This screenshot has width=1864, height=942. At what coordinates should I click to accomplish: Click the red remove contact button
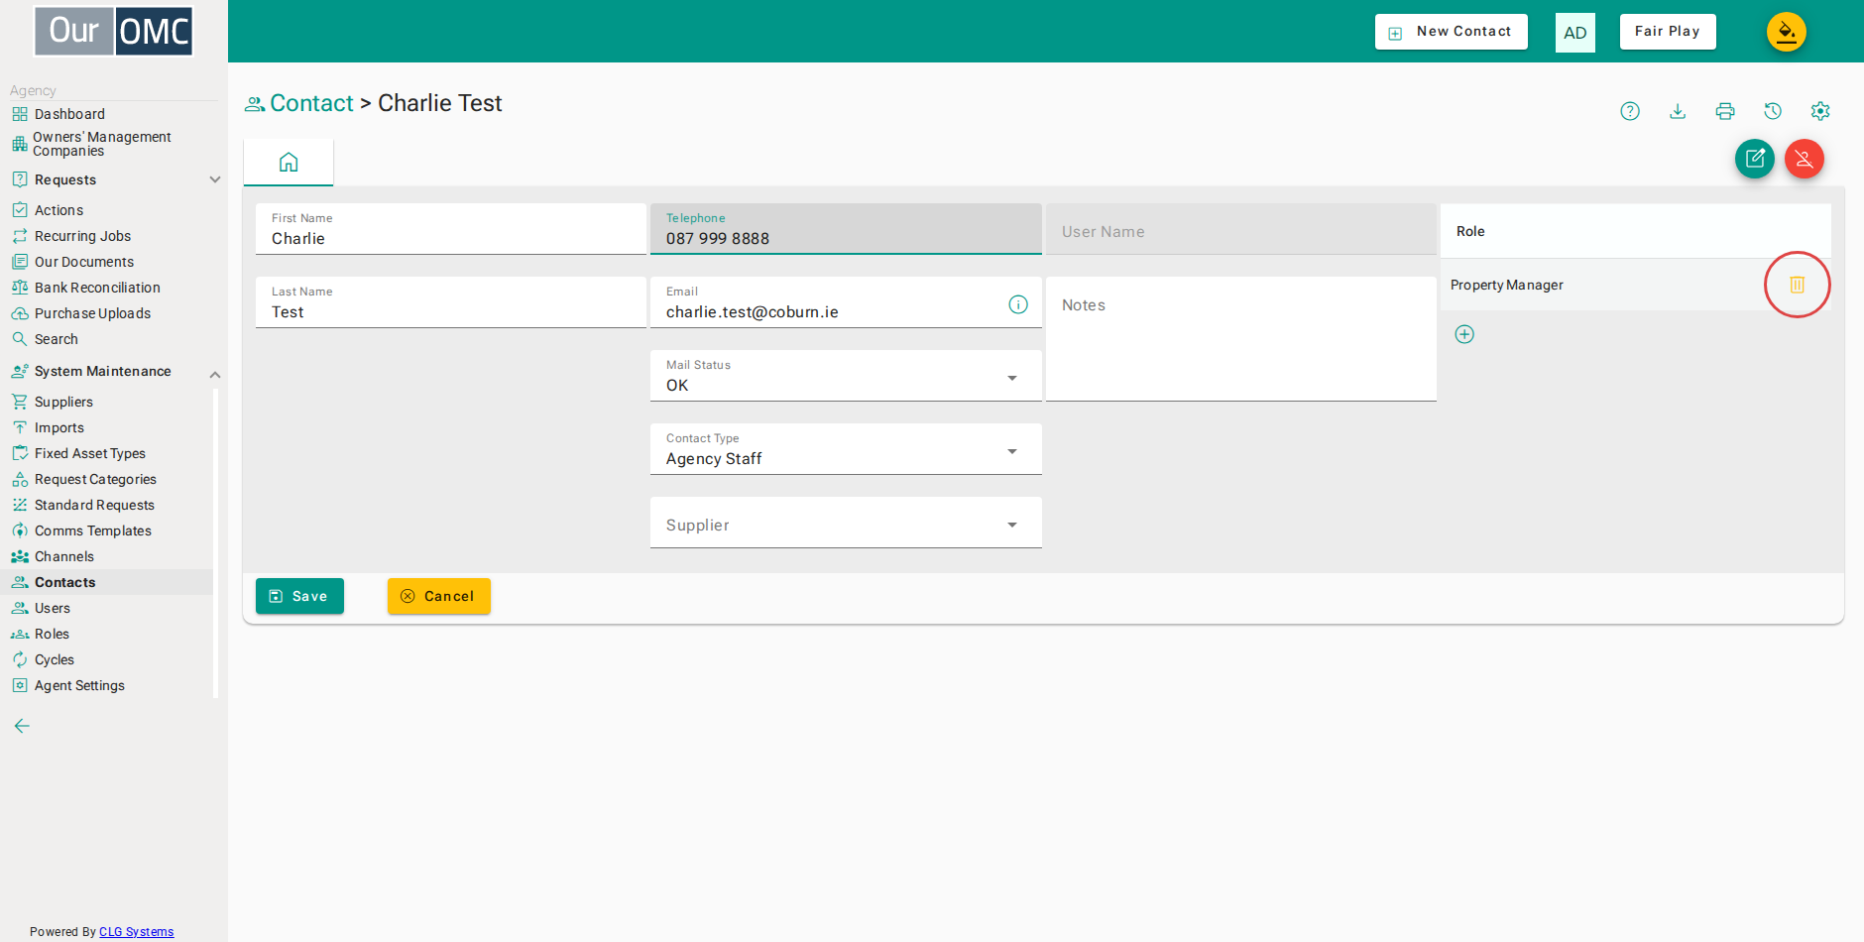coord(1805,159)
